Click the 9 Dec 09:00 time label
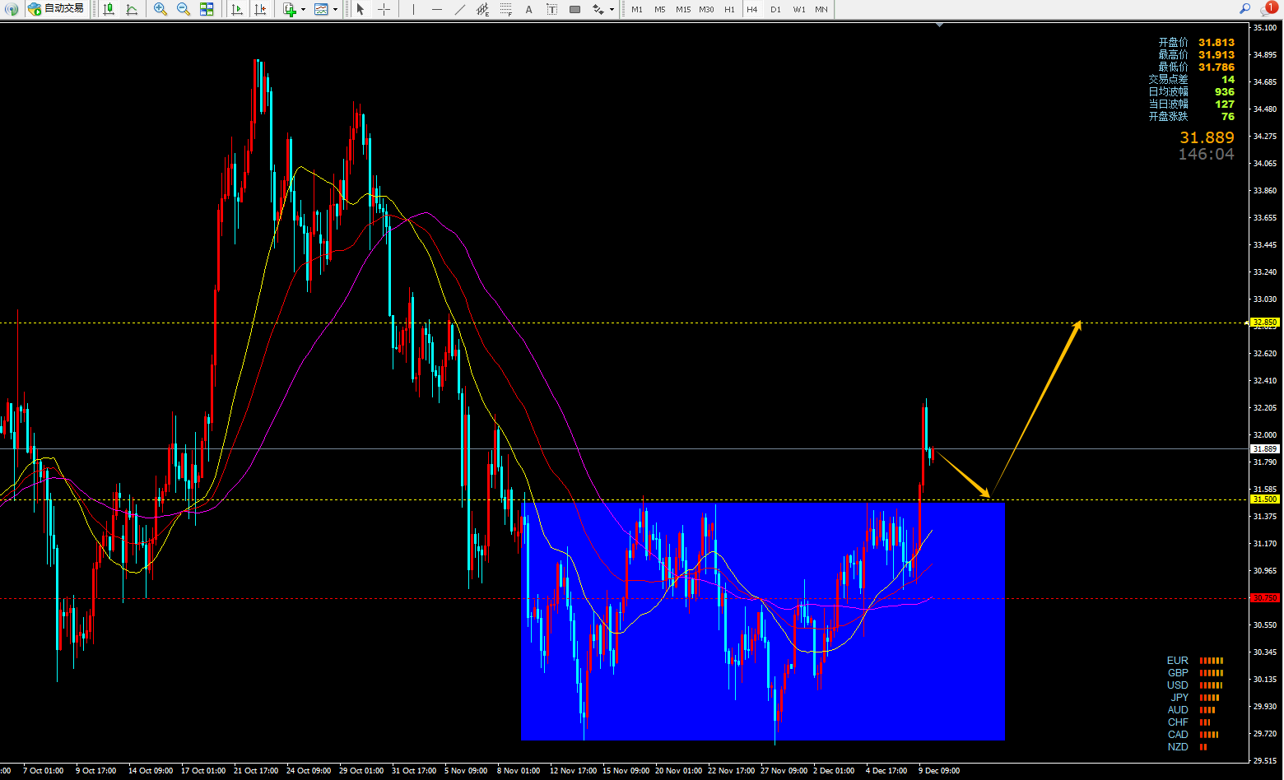The image size is (1284, 780). (939, 771)
